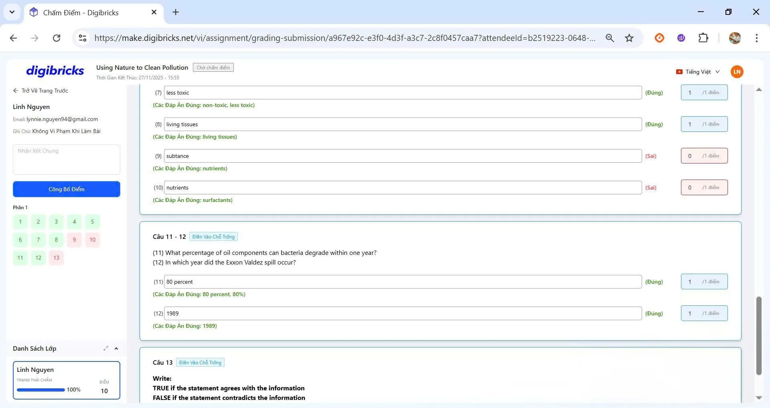The image size is (770, 408).
Task: Jump to question 13 in navigator
Action: [56, 258]
